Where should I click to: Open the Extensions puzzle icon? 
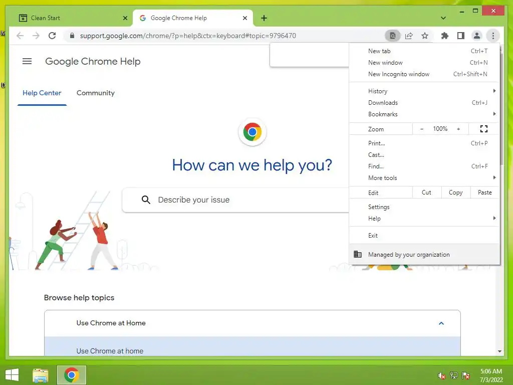[445, 36]
